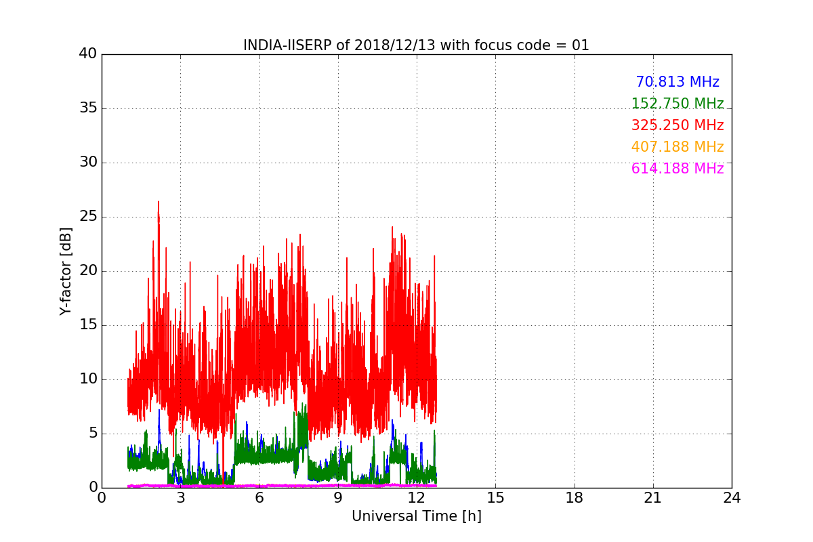Click the plot title INDIA-IISERP of 2018/12/13
The image size is (813, 542).
click(416, 45)
